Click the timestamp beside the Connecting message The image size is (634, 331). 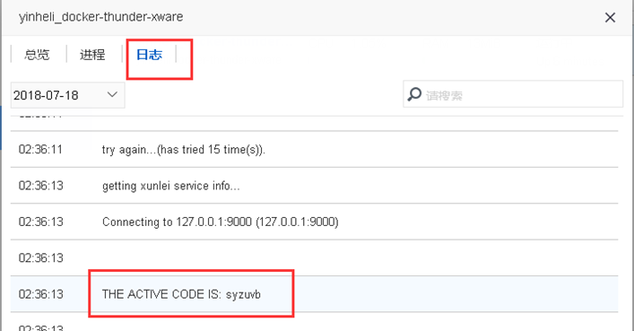(41, 222)
